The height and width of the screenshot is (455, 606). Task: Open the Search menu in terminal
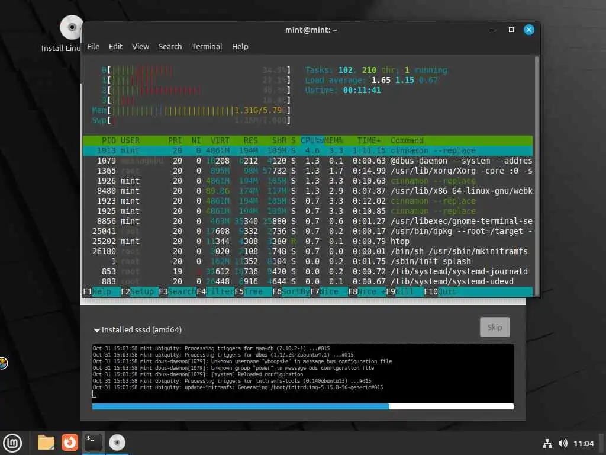[170, 46]
